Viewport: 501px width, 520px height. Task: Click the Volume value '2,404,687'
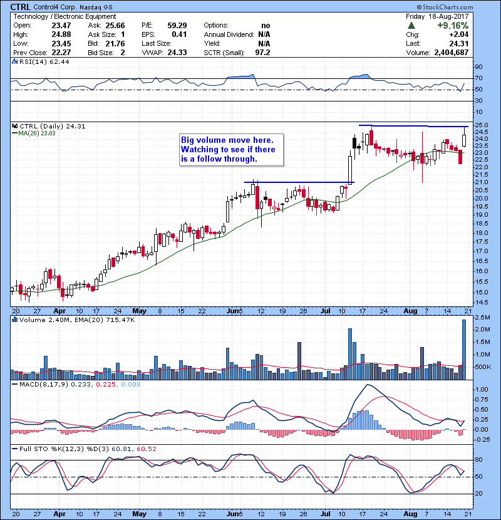[x=452, y=53]
